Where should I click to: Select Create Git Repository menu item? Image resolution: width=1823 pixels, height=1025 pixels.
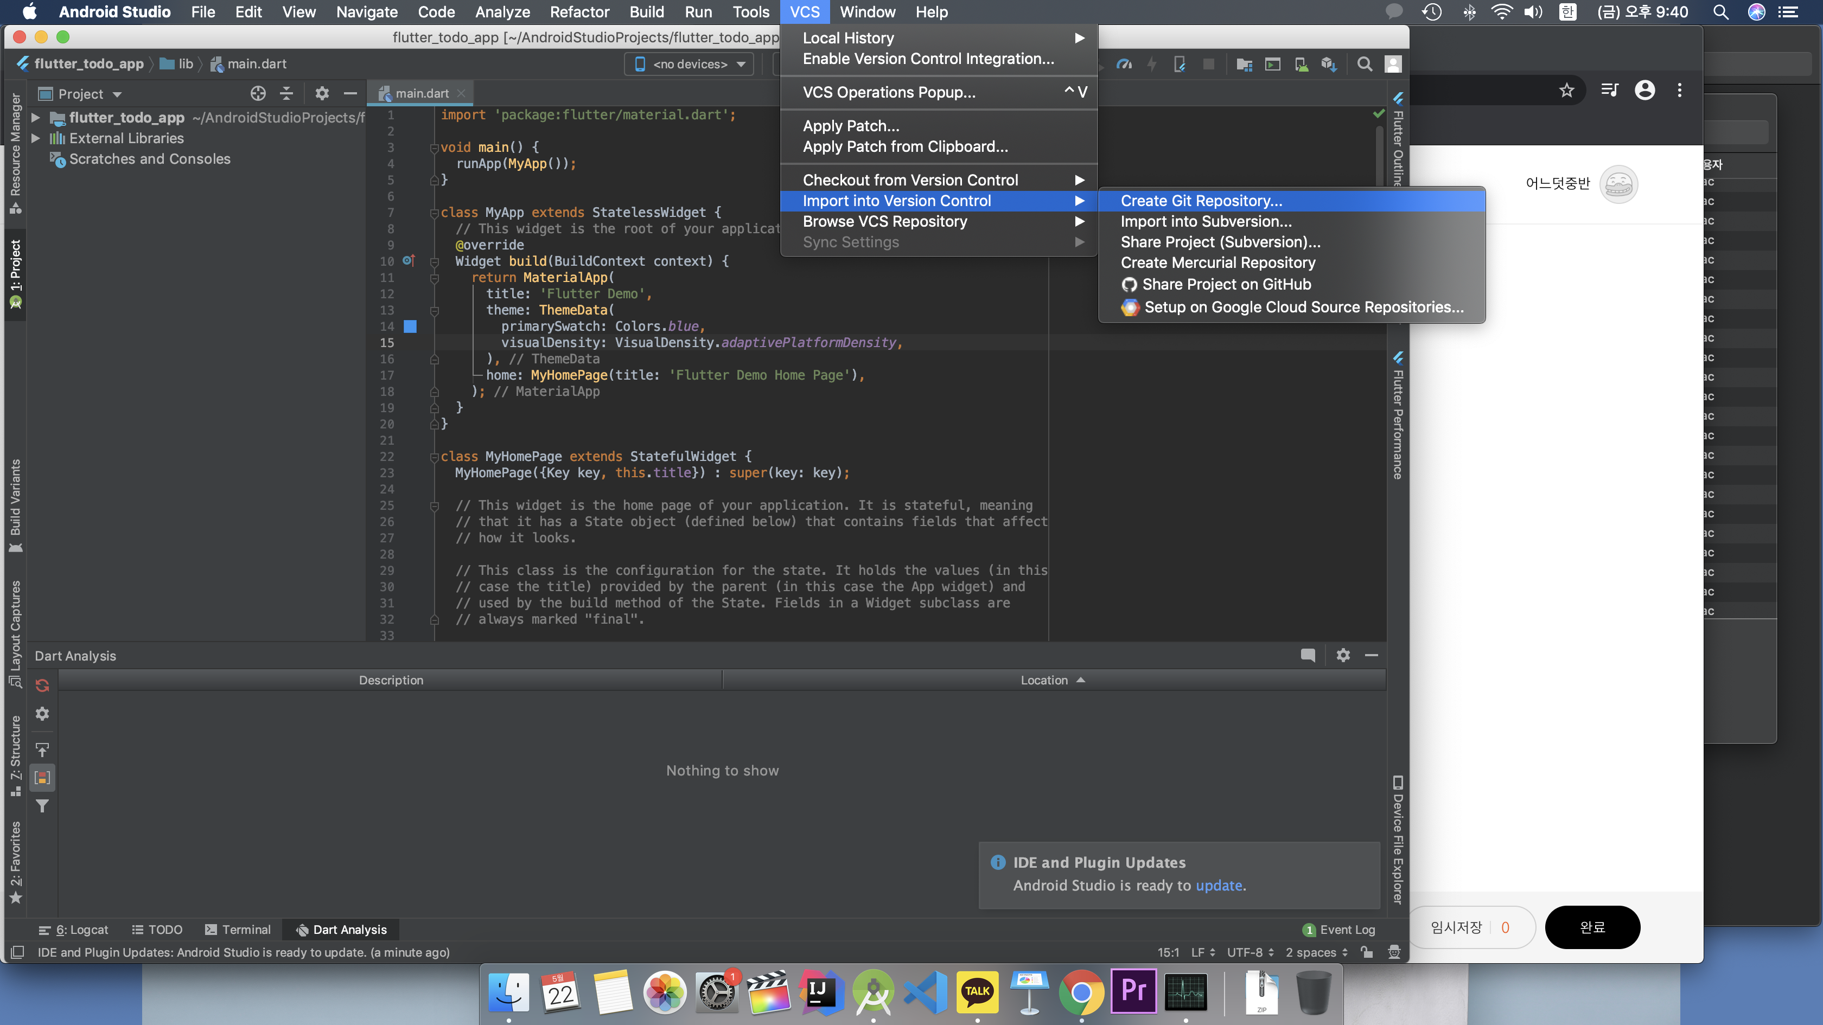[x=1201, y=201]
